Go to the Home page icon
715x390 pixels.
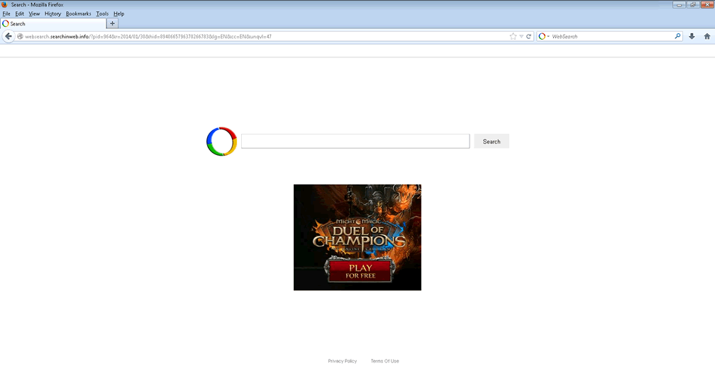[706, 36]
